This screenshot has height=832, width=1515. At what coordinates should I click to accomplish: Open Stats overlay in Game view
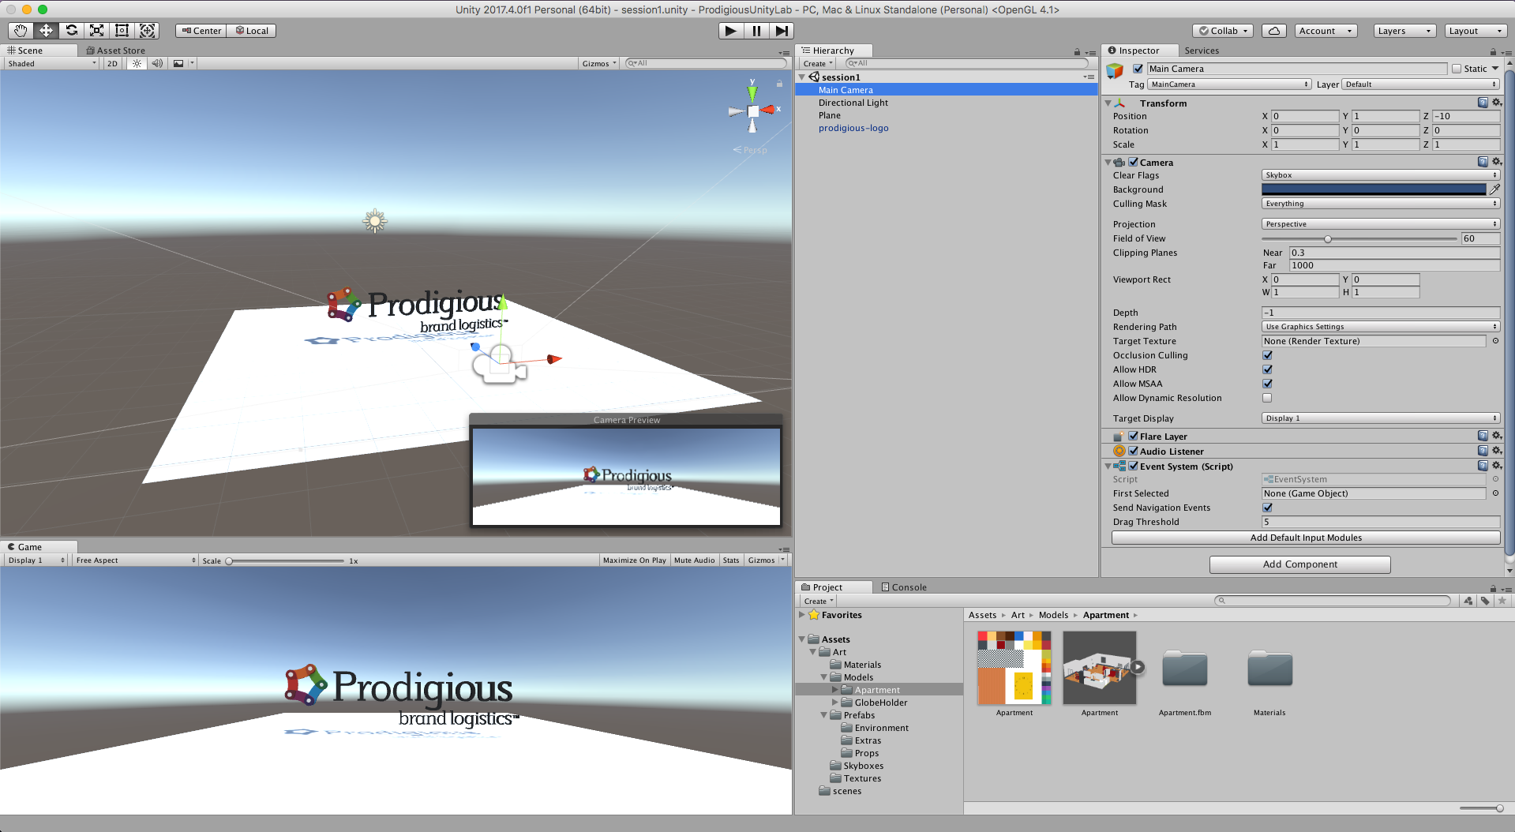731,560
